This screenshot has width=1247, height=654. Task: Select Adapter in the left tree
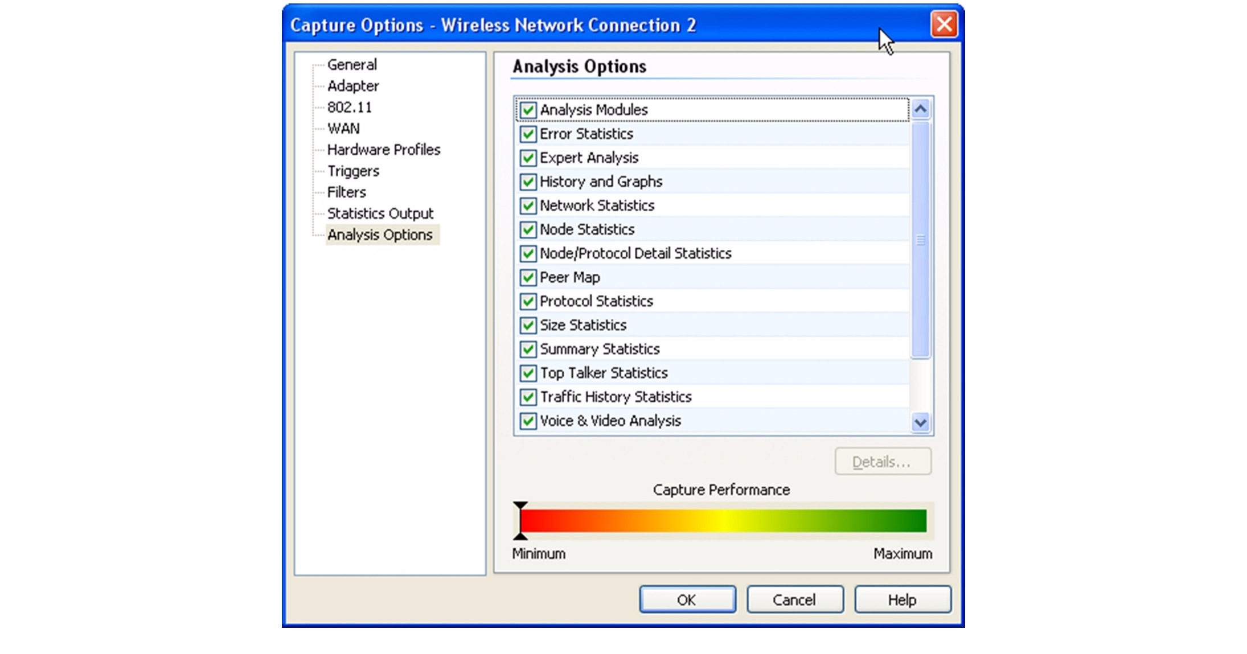[x=353, y=86]
